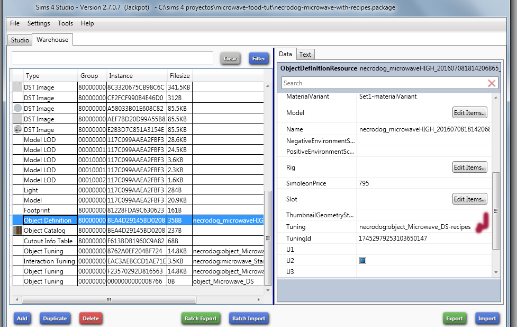Switch to the Warehouse tab

coord(52,40)
